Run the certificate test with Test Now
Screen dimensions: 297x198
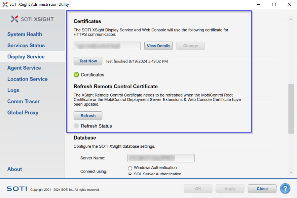[x=88, y=61]
